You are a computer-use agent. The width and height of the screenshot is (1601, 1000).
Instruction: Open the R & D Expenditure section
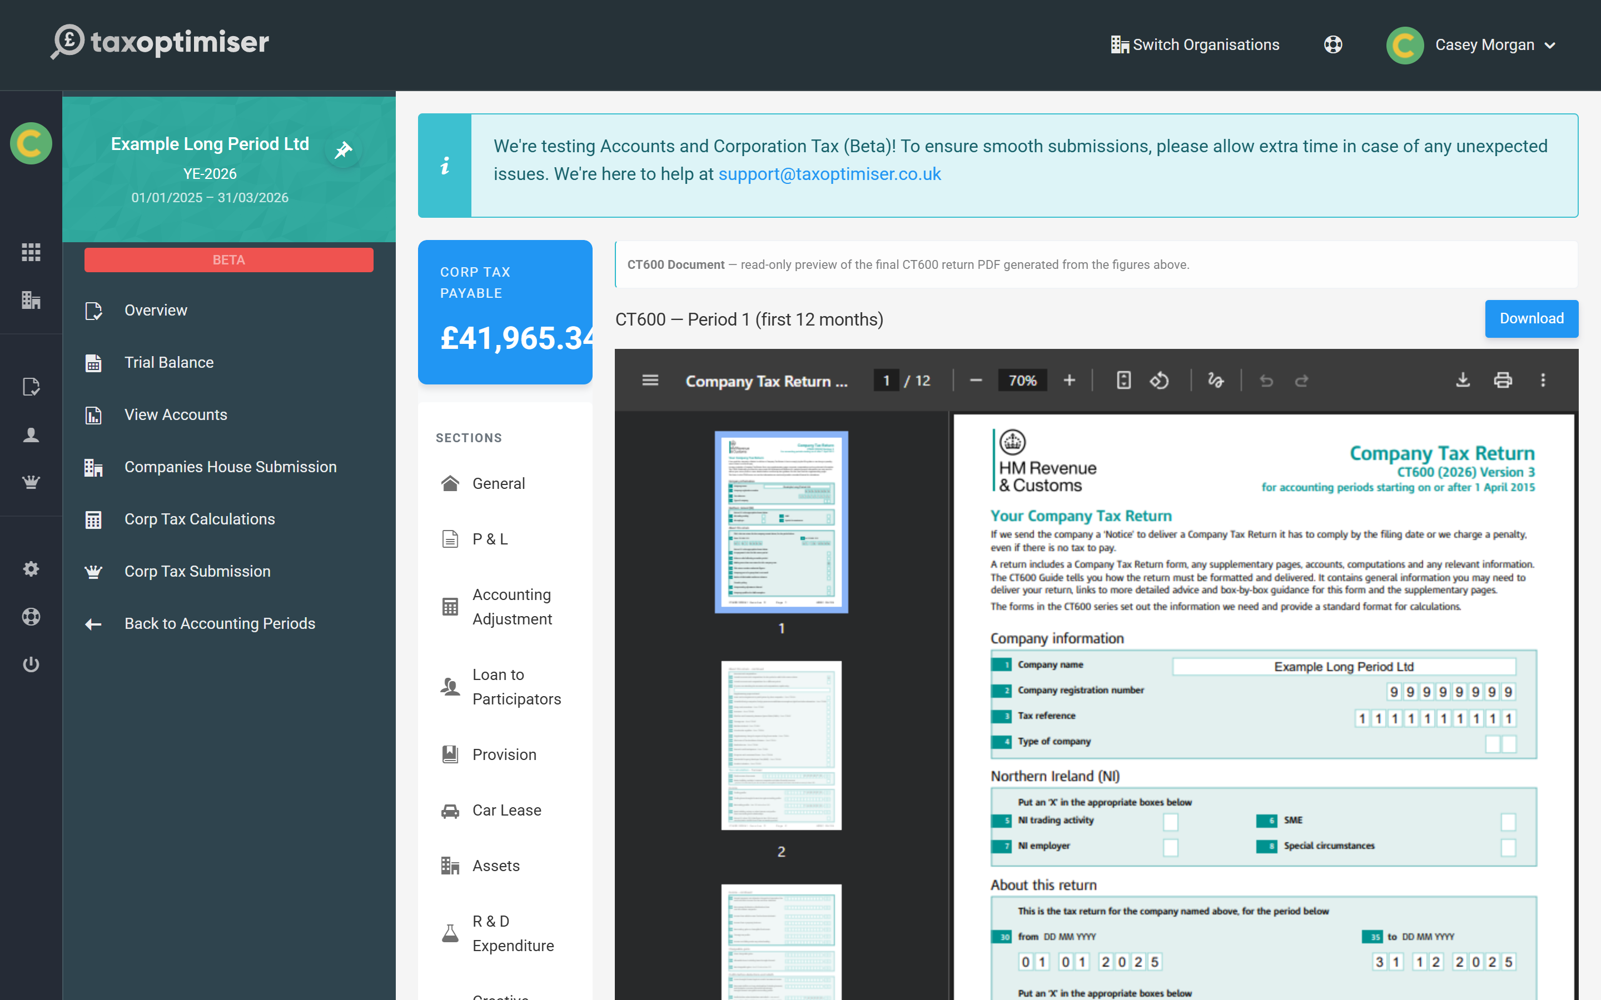[x=505, y=933]
